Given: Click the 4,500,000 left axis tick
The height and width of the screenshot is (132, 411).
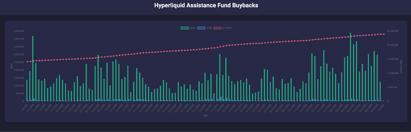Looking at the screenshot, I should point(19,31).
